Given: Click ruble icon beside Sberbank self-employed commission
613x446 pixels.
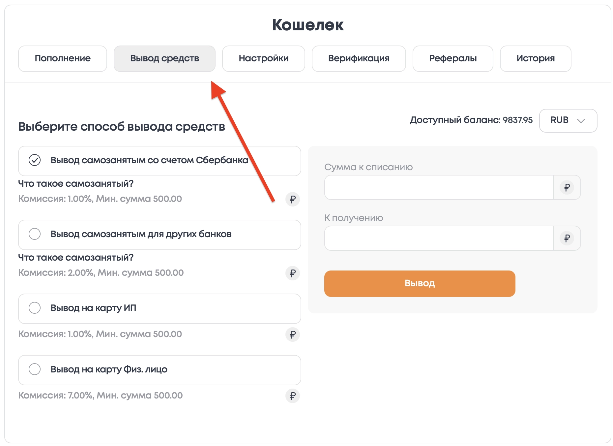Looking at the screenshot, I should pyautogui.click(x=292, y=199).
